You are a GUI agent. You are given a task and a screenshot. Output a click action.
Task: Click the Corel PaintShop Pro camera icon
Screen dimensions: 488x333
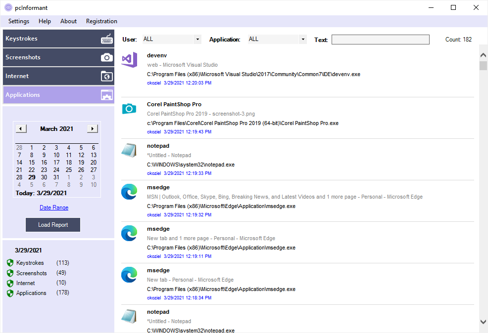[x=129, y=109]
